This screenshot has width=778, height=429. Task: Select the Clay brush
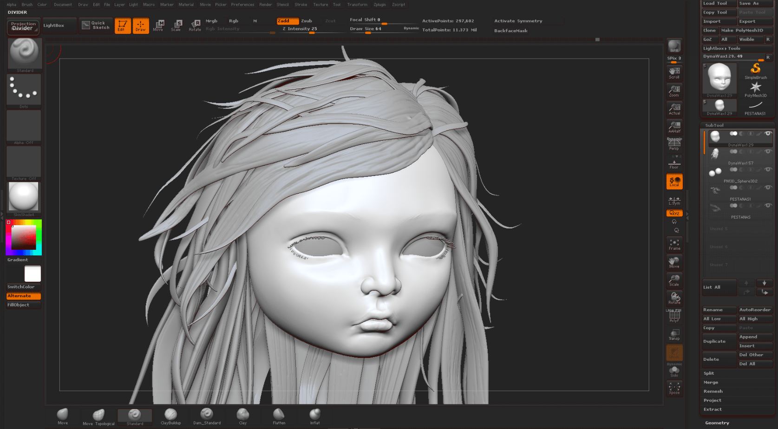tap(242, 416)
